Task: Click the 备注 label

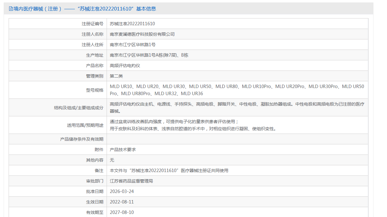Action: click(x=99, y=171)
